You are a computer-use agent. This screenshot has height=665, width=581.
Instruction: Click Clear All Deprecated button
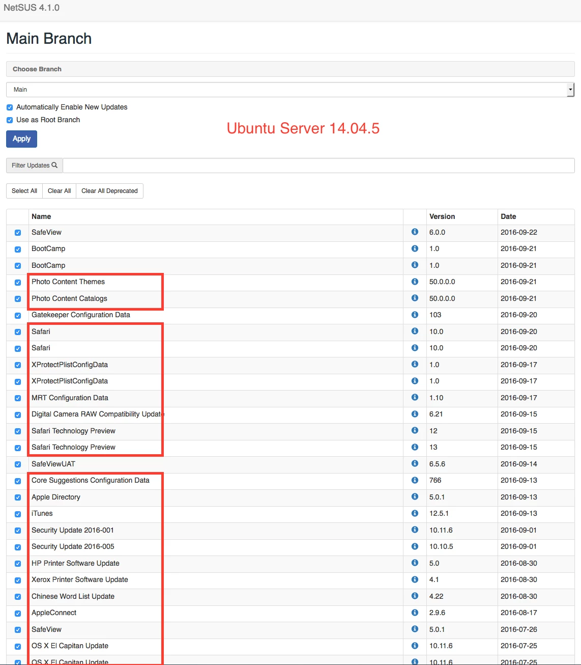tap(109, 191)
